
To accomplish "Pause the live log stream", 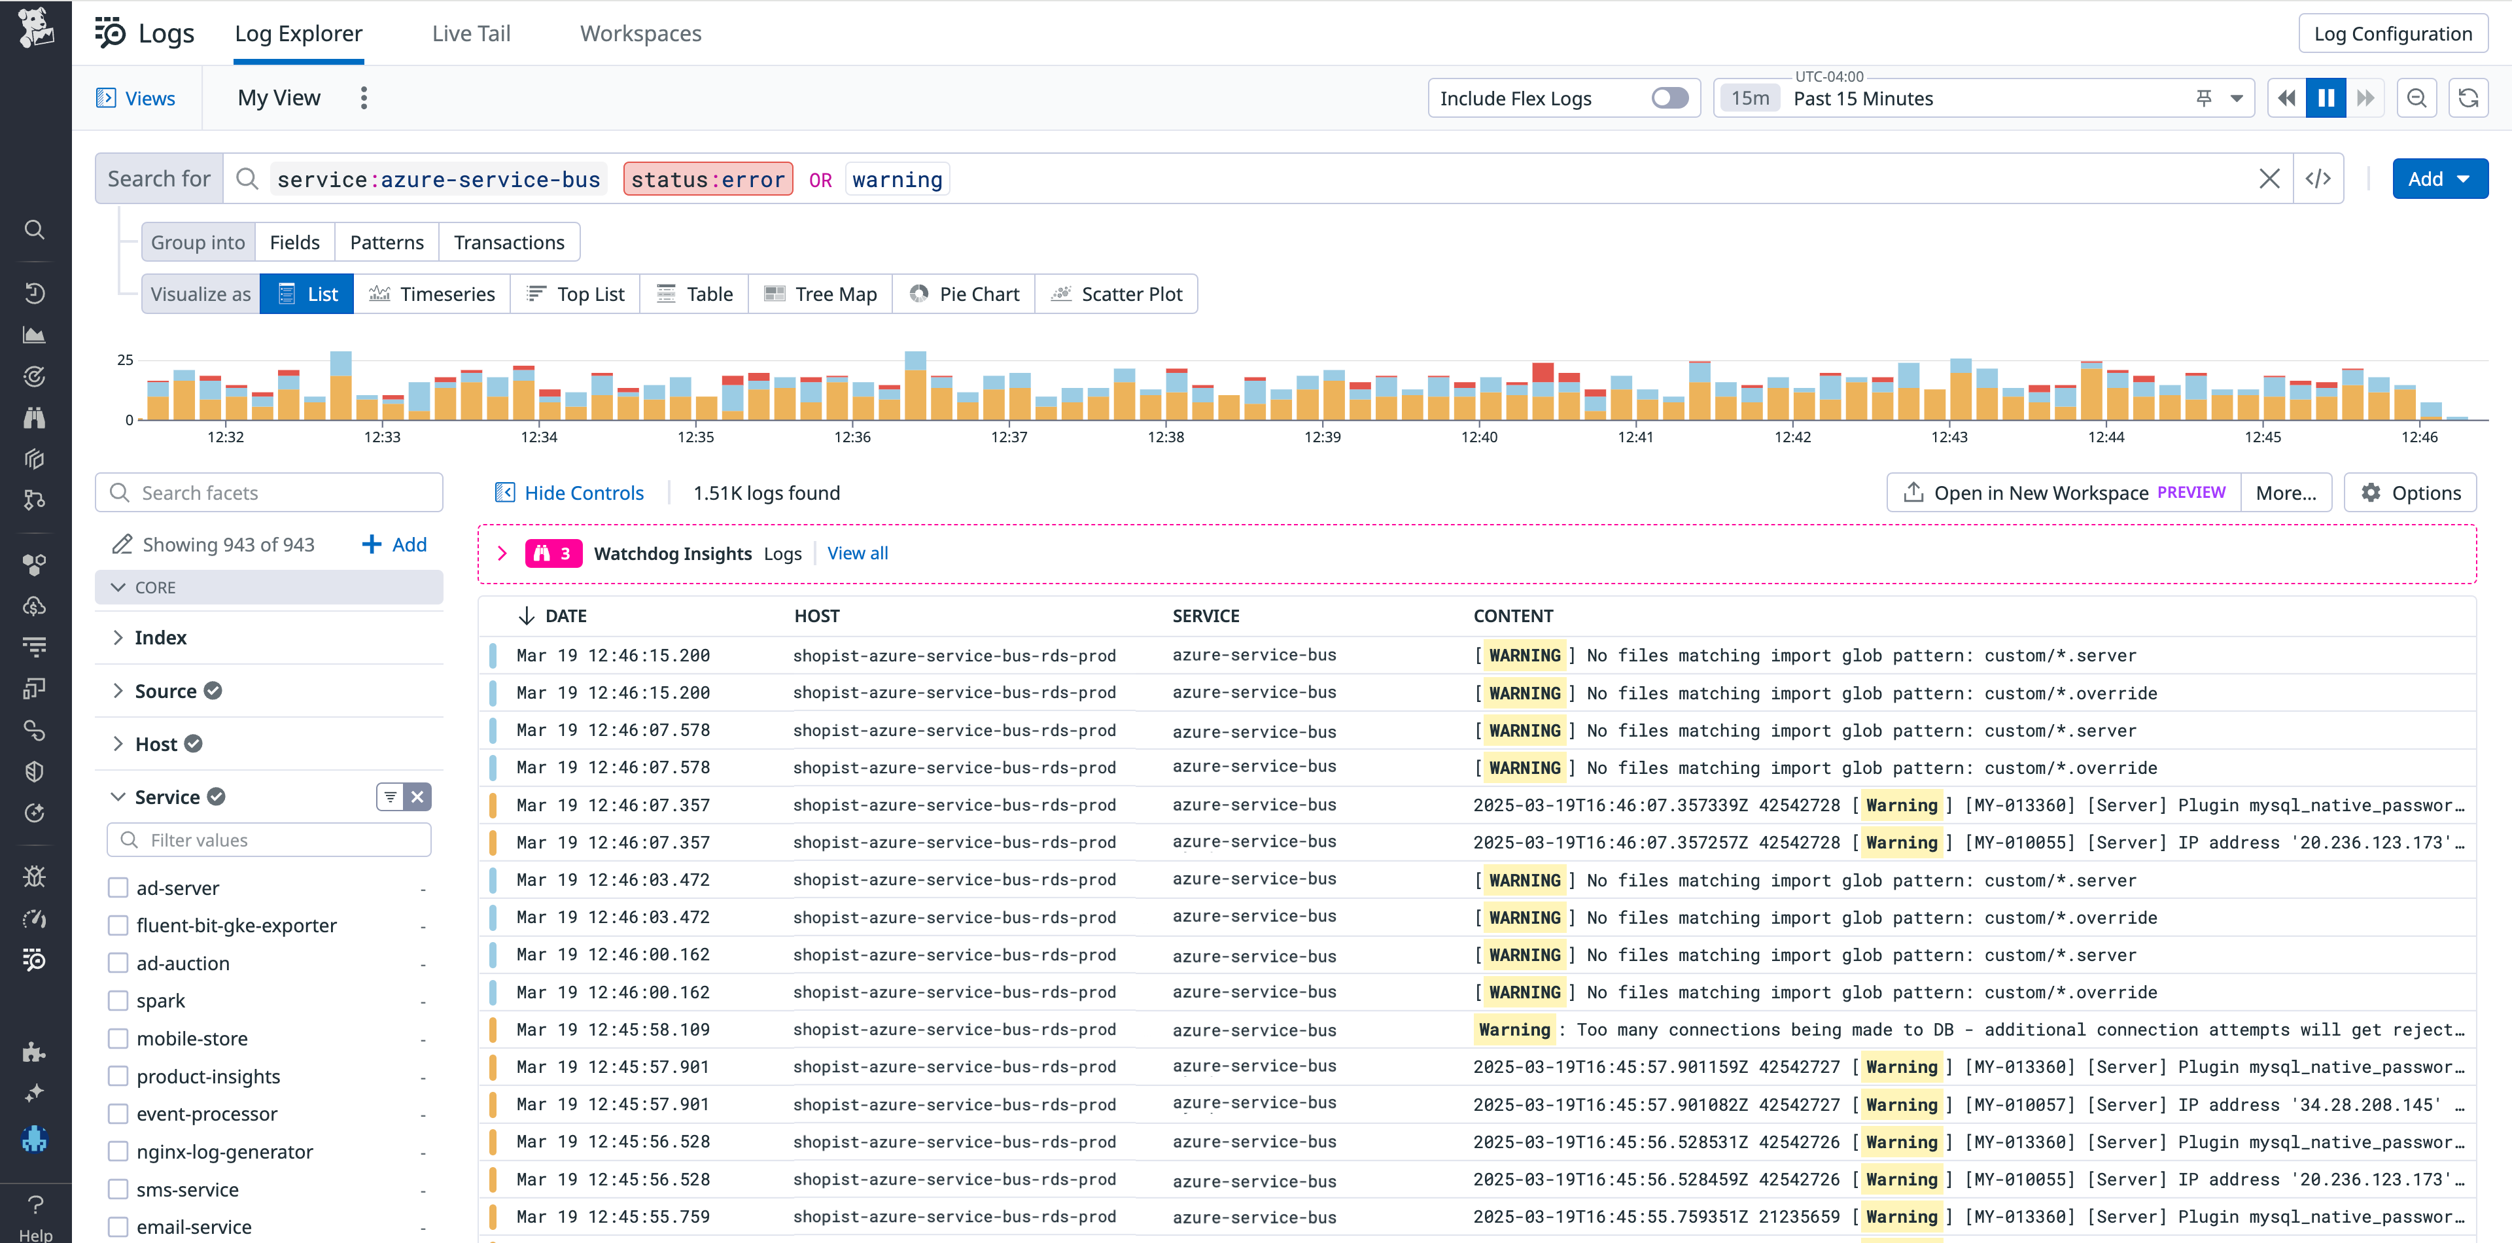I will (2326, 97).
